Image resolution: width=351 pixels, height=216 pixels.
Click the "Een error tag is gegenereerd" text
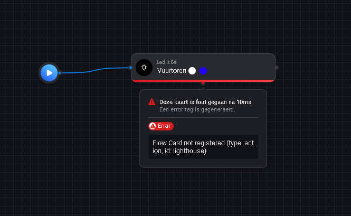pos(197,109)
